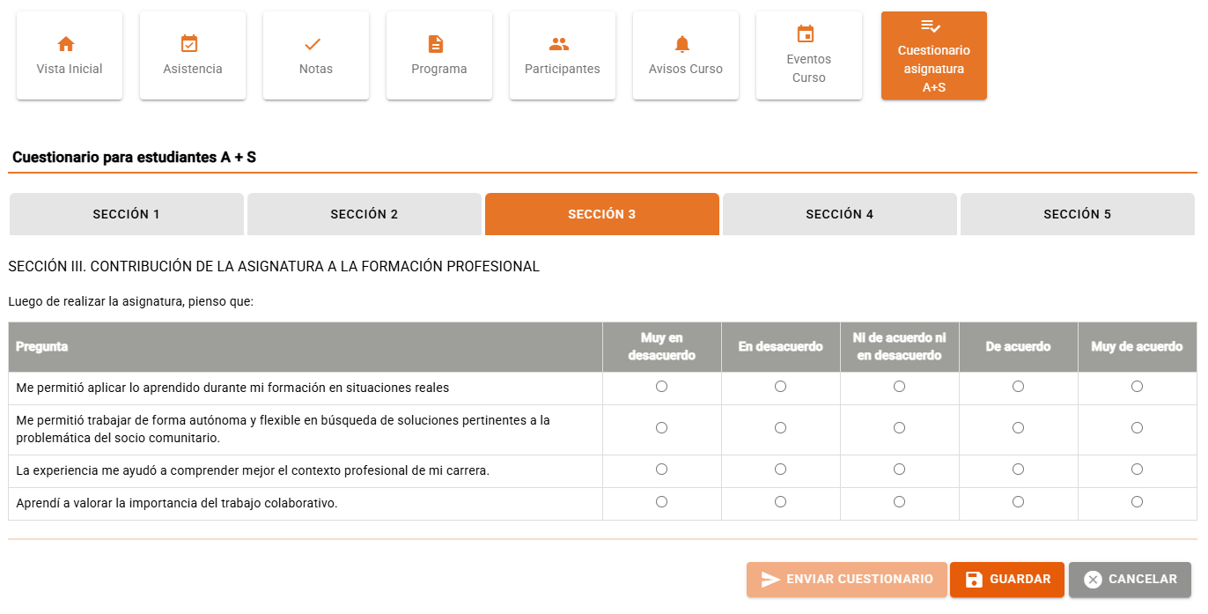The image size is (1208, 614).
Task: Submit via the ENVIAR CUESTIONARIO button
Action: pos(846,579)
